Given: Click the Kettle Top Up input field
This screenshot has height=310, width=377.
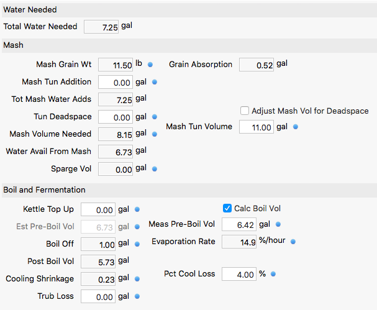Looking at the screenshot, I should (98, 209).
